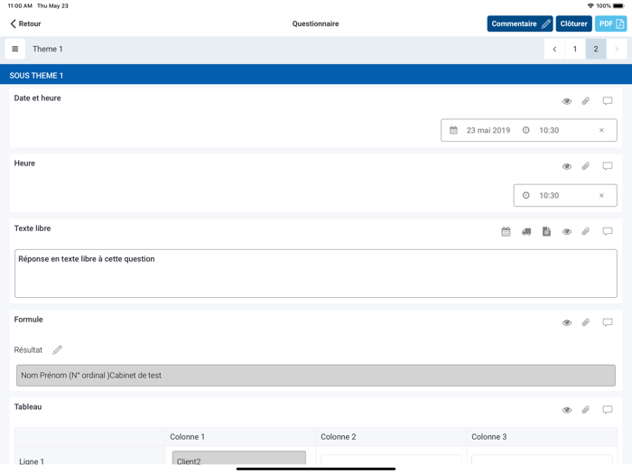Clear the Date et heure field
Viewport: 632px width, 474px height.
click(601, 130)
